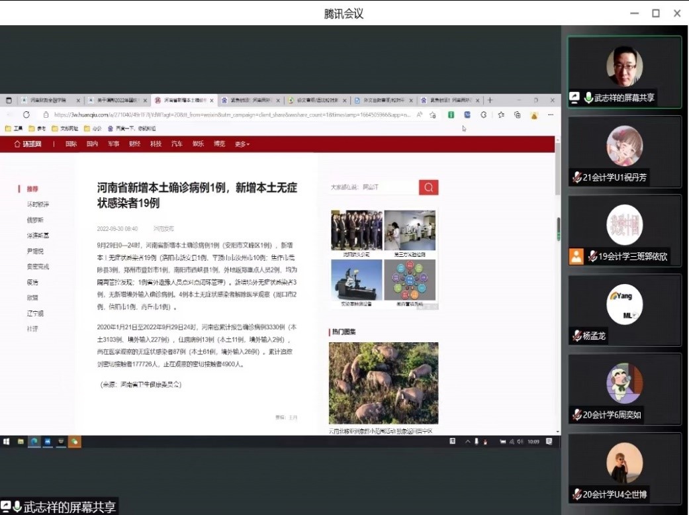689x515 pixels.
Task: Click the article headline text
Action: point(197,195)
